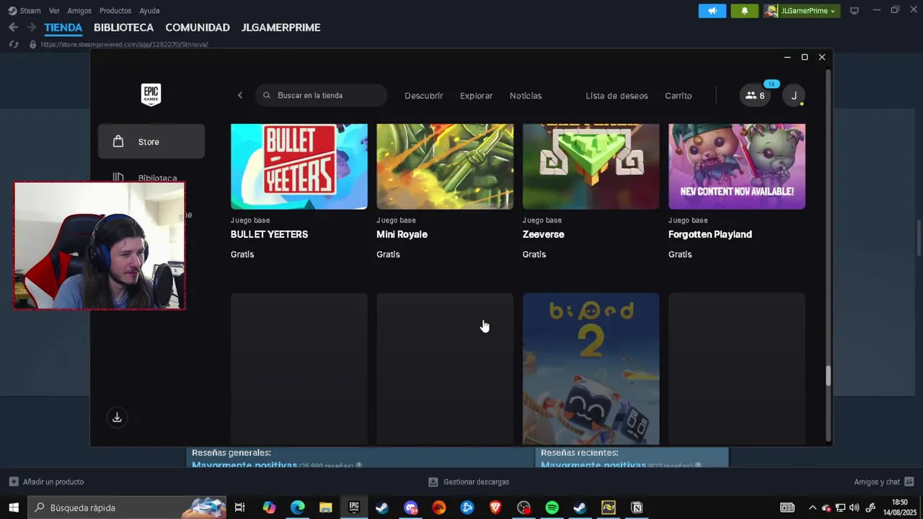Open Lista de deseos in Epic
923x519 pixels.
(617, 95)
